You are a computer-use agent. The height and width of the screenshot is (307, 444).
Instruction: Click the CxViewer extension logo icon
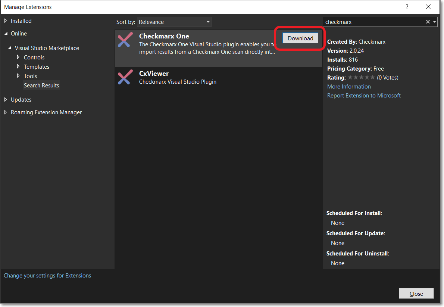(125, 77)
